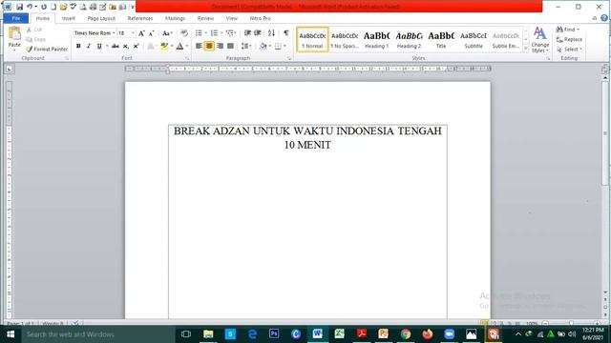The width and height of the screenshot is (611, 343).
Task: Open the File tab
Action: point(16,18)
